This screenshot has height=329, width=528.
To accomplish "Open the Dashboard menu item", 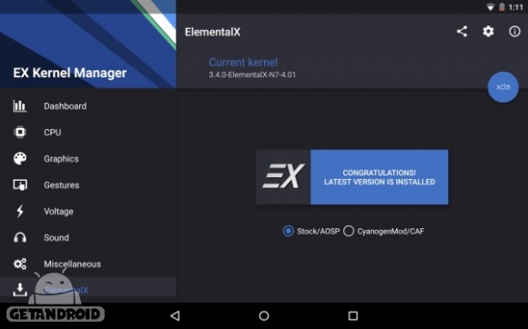I will click(88, 105).
